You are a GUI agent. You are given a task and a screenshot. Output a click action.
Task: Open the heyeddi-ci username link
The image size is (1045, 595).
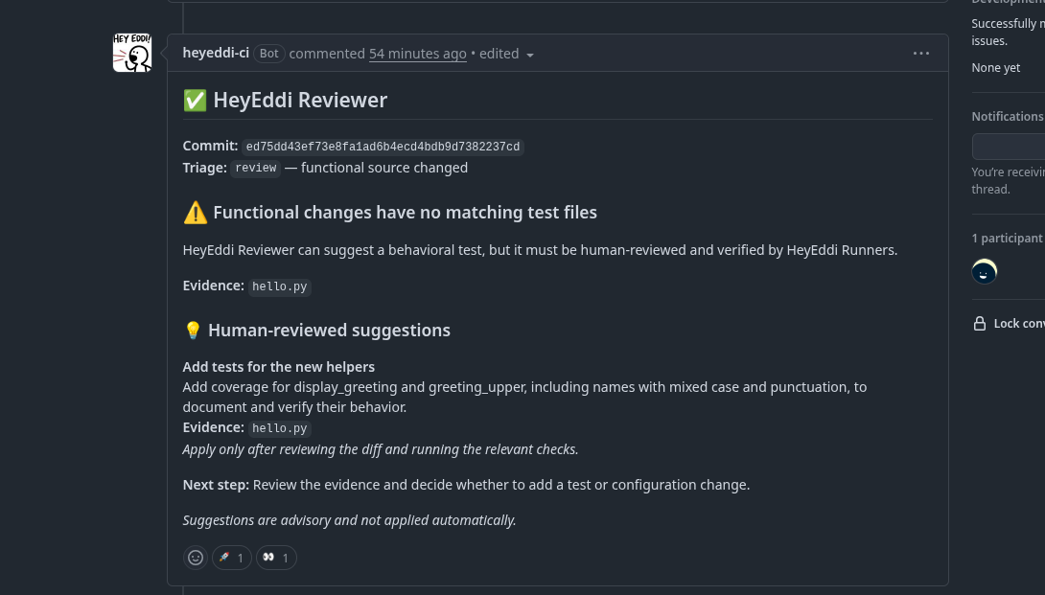click(x=216, y=53)
